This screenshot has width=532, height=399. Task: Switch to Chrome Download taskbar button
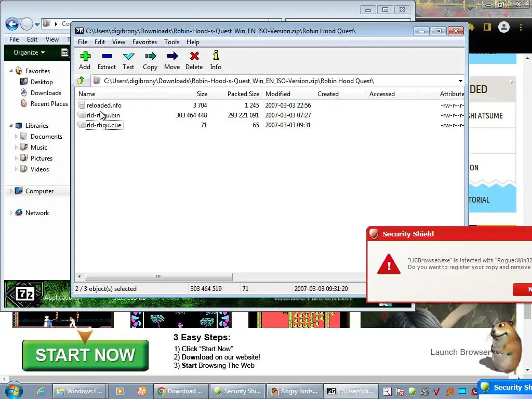(x=180, y=391)
